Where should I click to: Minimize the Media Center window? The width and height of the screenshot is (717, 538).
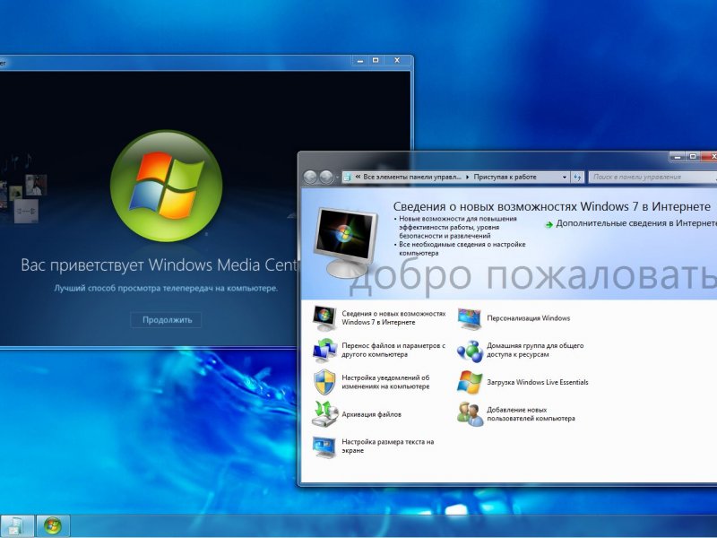360,60
